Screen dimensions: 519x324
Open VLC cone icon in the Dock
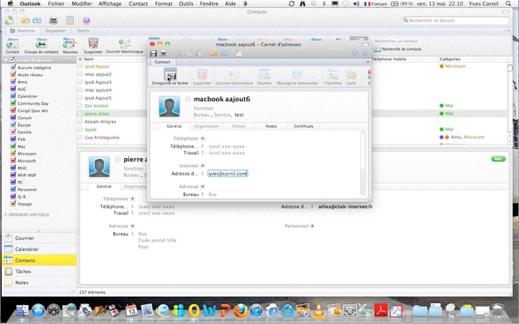pyautogui.click(x=319, y=310)
